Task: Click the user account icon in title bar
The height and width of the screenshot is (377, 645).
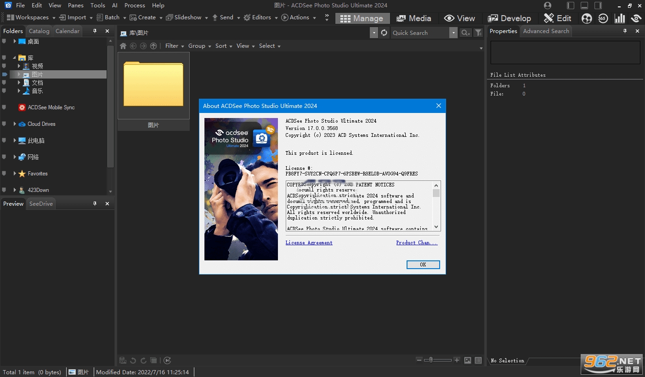Action: coord(548,6)
